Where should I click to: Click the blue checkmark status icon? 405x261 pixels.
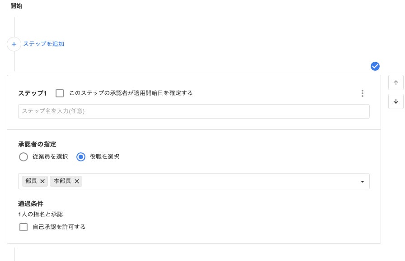coord(375,67)
